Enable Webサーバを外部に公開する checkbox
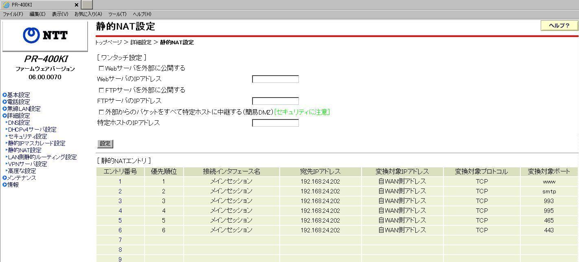This screenshot has height=262, width=579. pos(101,68)
